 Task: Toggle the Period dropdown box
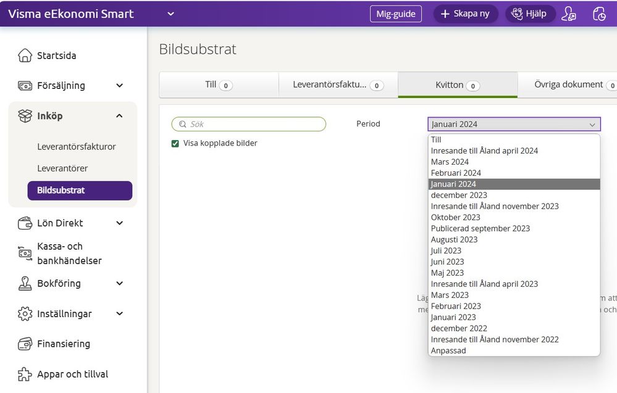coord(514,124)
